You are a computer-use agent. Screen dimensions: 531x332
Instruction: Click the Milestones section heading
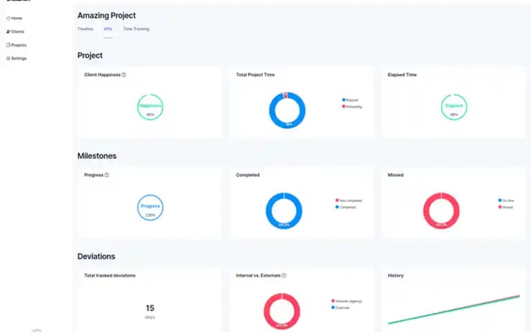point(97,156)
